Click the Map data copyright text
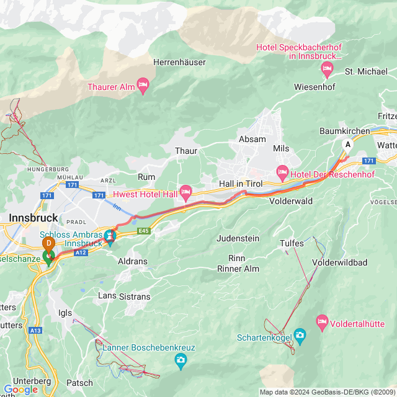The height and width of the screenshot is (397, 397). (x=328, y=393)
